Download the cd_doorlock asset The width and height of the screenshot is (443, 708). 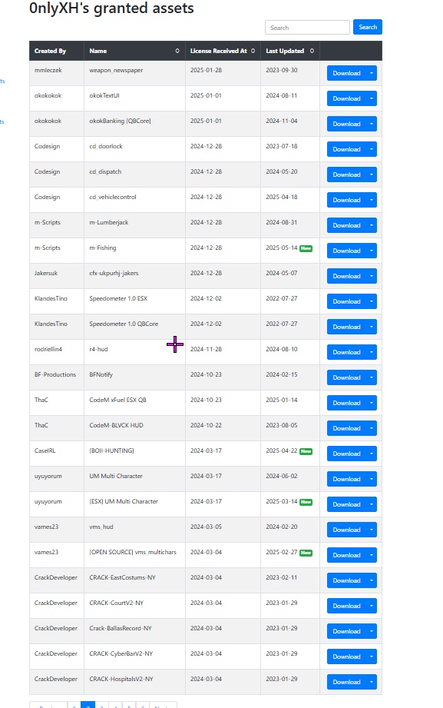point(346,149)
